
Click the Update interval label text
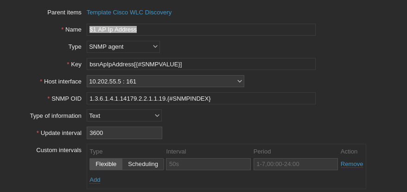pos(61,133)
